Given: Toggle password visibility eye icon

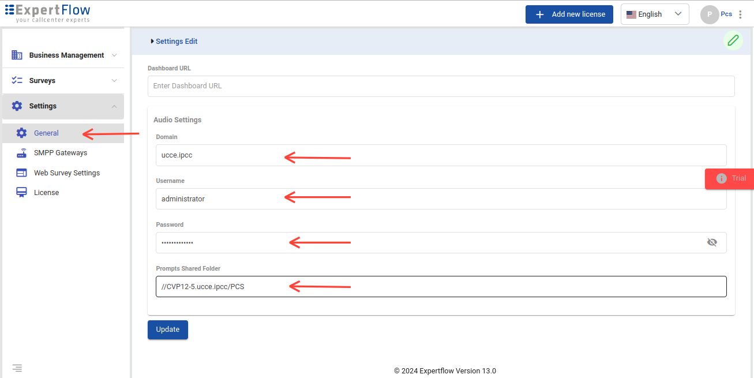Looking at the screenshot, I should (x=712, y=242).
